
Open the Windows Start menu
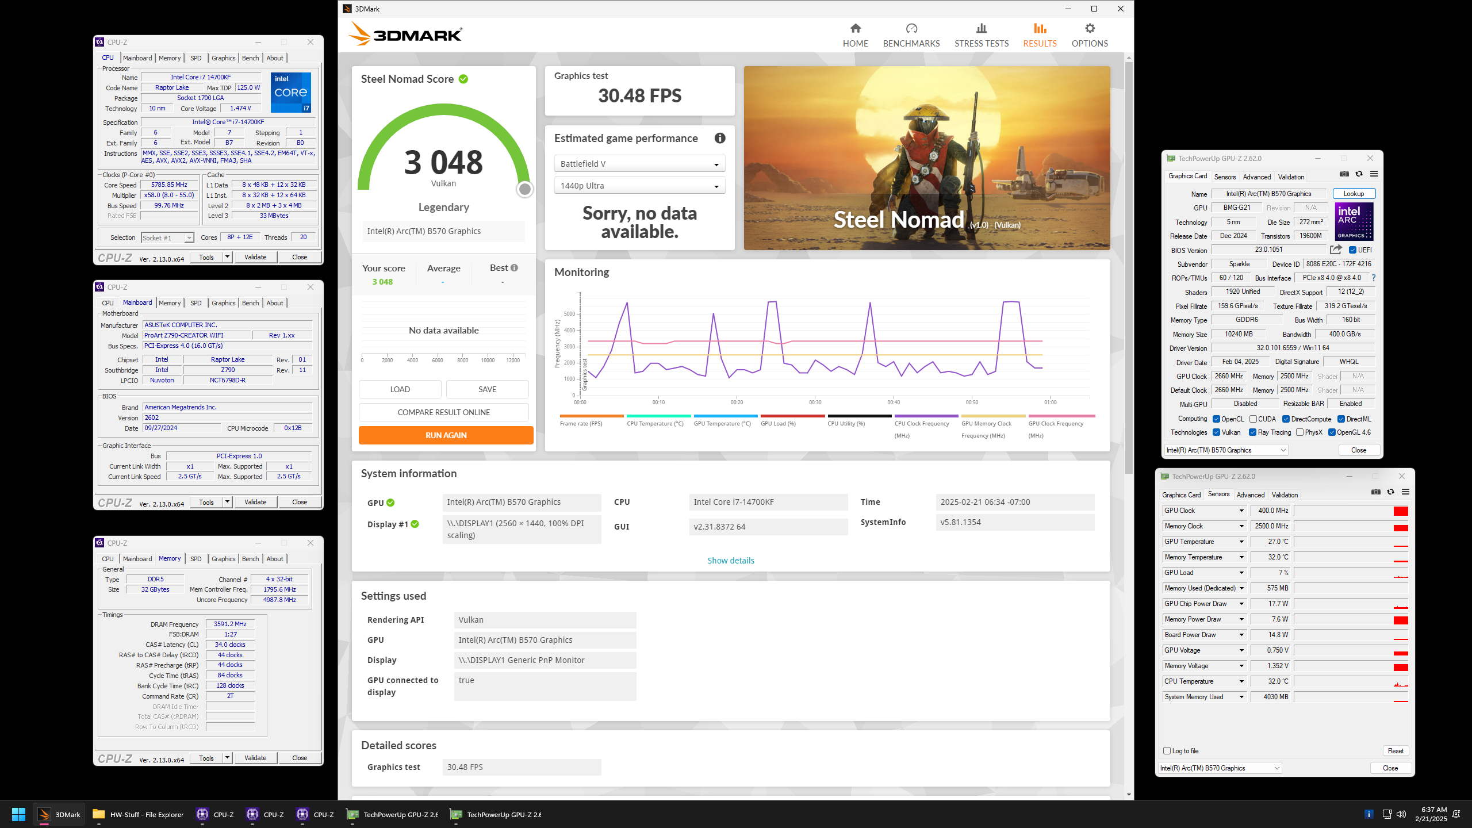[18, 814]
